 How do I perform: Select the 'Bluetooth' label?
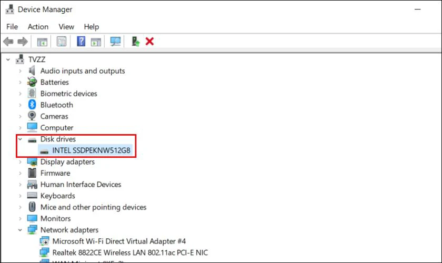57,105
